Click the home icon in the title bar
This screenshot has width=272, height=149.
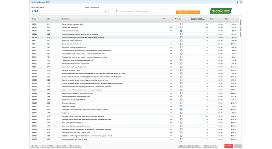[x=237, y=2]
